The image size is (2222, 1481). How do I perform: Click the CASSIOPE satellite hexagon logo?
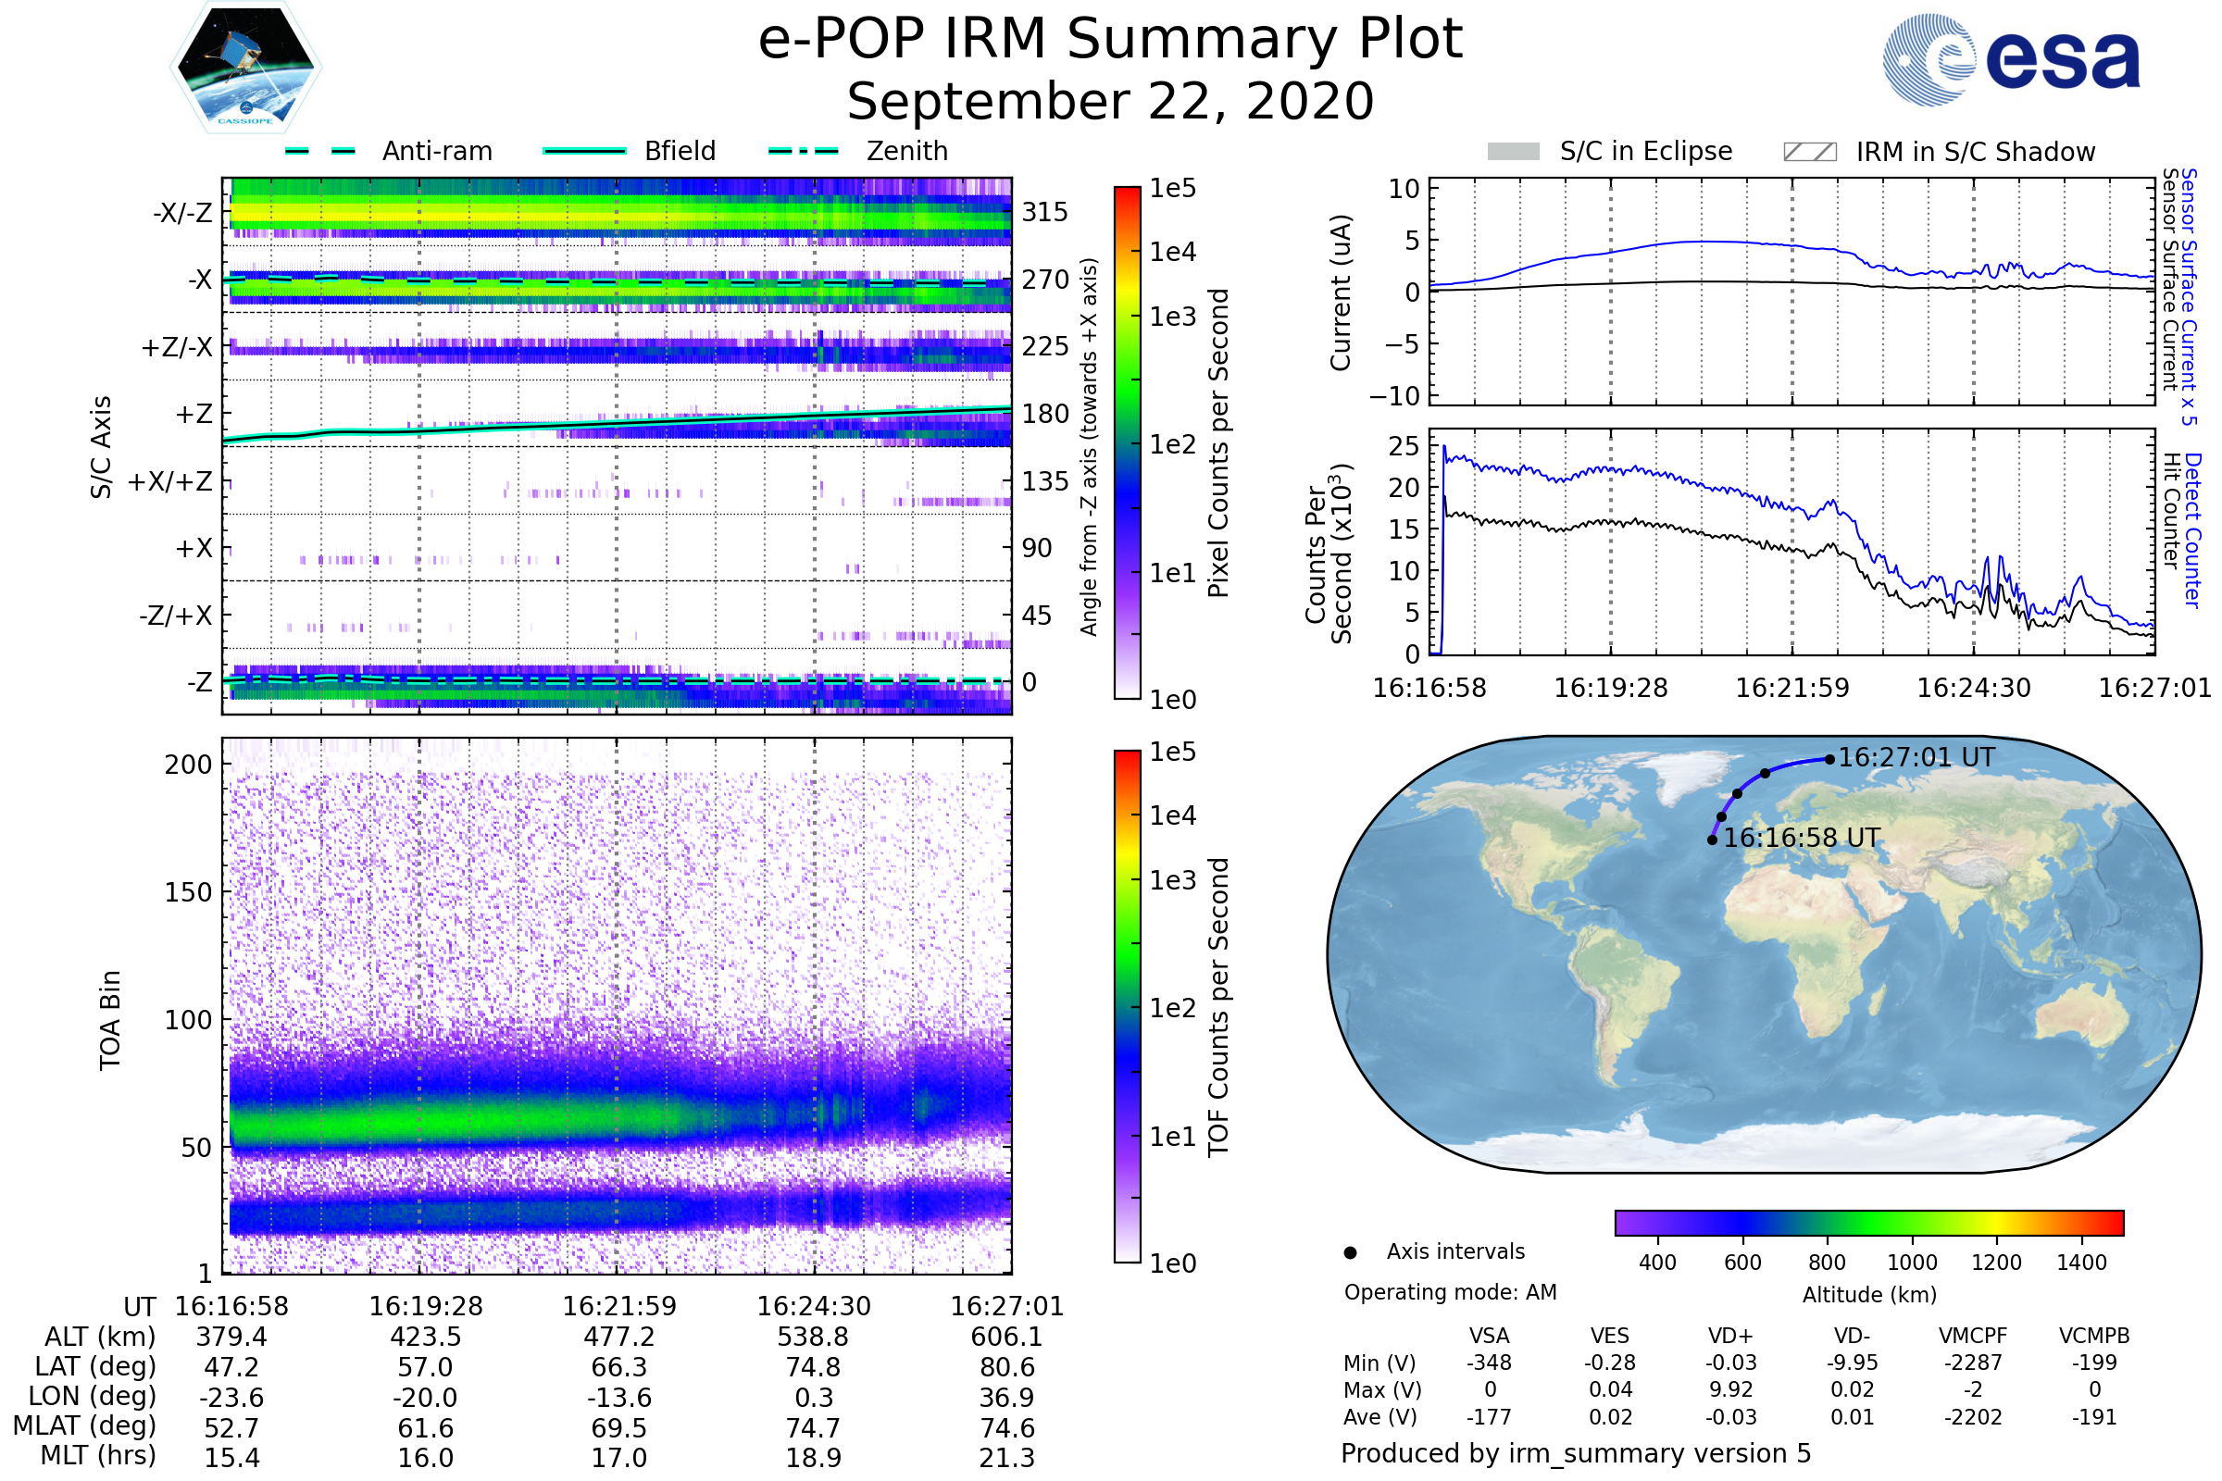(x=245, y=68)
